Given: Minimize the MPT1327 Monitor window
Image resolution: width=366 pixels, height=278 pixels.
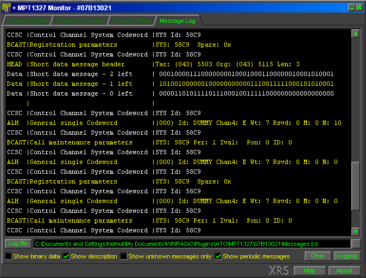Looking at the screenshot, I should [351, 8].
